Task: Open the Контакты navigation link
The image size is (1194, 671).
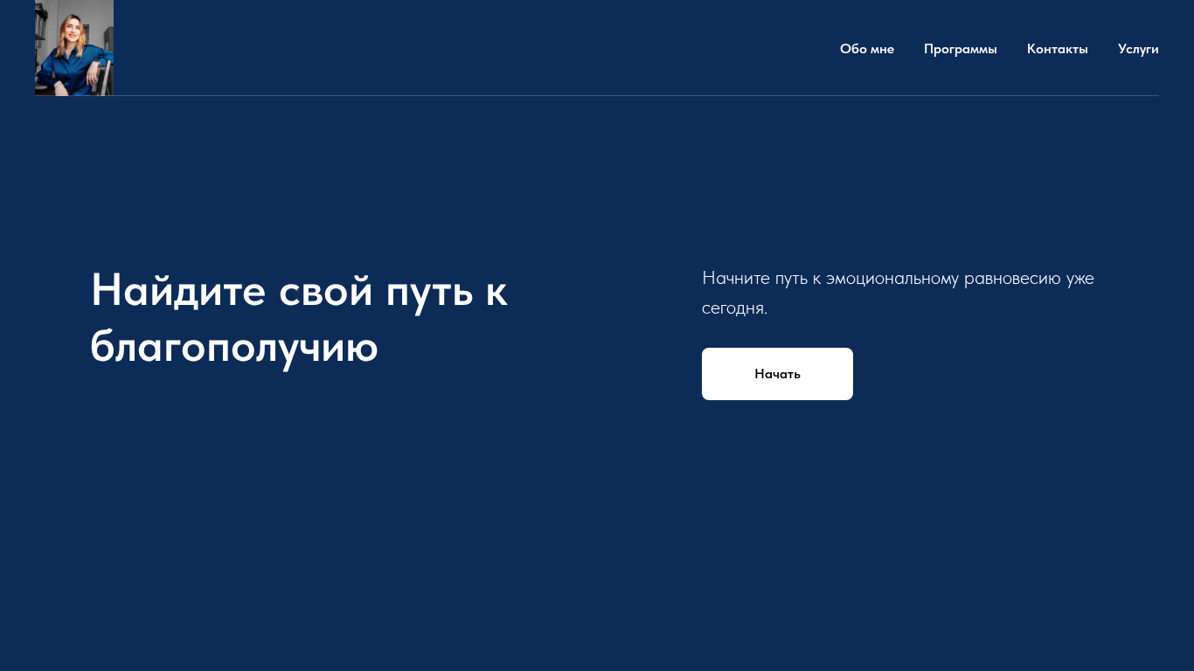Action: click(1058, 49)
